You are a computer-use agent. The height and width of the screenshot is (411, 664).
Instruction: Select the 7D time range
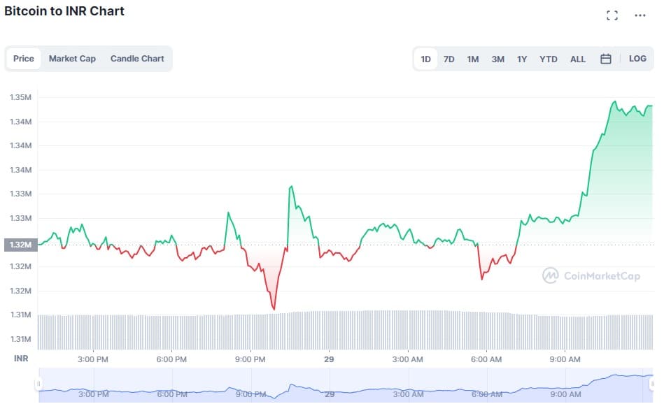click(x=449, y=59)
